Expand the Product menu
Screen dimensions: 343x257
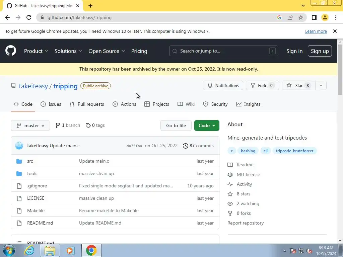point(36,51)
